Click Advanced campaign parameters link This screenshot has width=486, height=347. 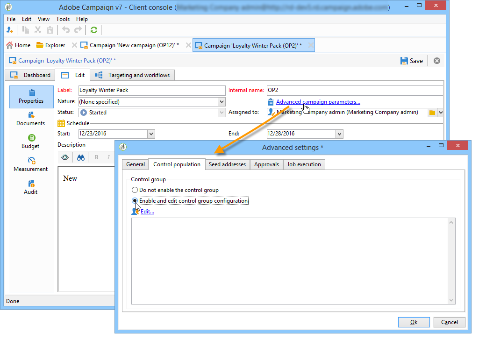tap(318, 102)
